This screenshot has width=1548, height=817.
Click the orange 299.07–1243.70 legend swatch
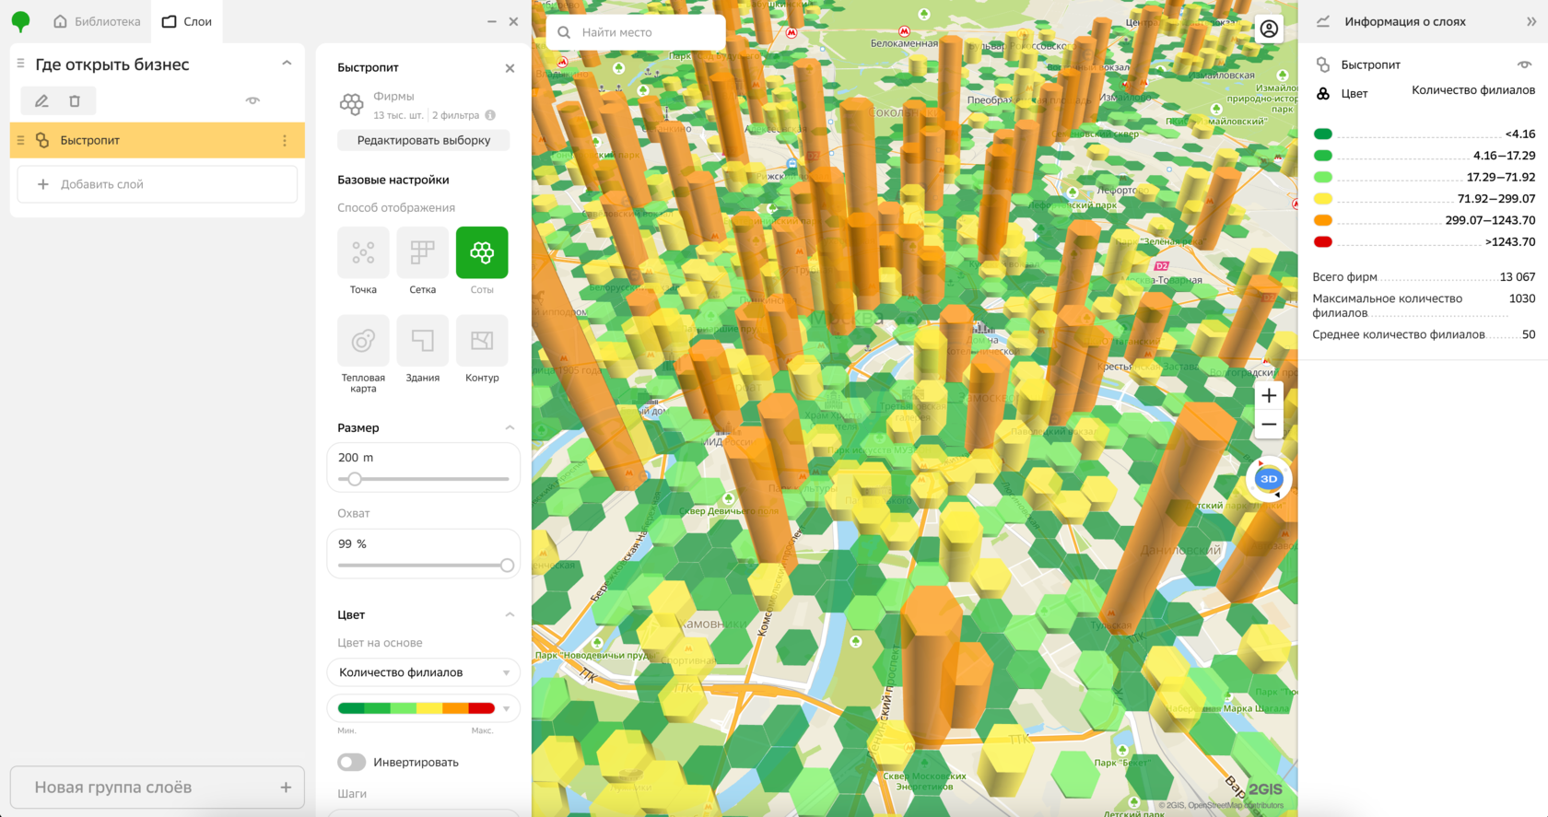(1323, 220)
